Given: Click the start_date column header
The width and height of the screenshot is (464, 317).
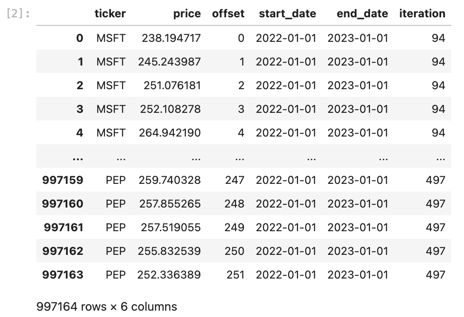Looking at the screenshot, I should tap(287, 14).
